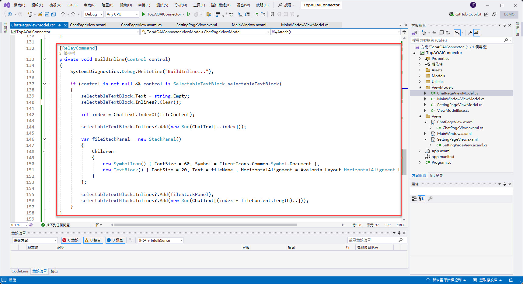Click Solution Explorer Switch Views icon
This screenshot has height=284, width=523.
415,33
